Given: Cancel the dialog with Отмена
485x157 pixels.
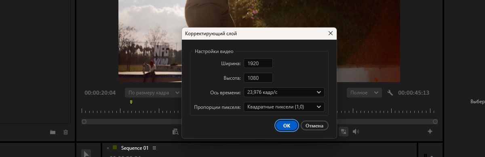Looking at the screenshot, I should [314, 125].
